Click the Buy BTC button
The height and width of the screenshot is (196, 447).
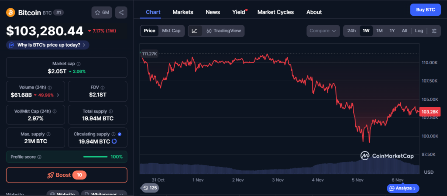pos(425,10)
